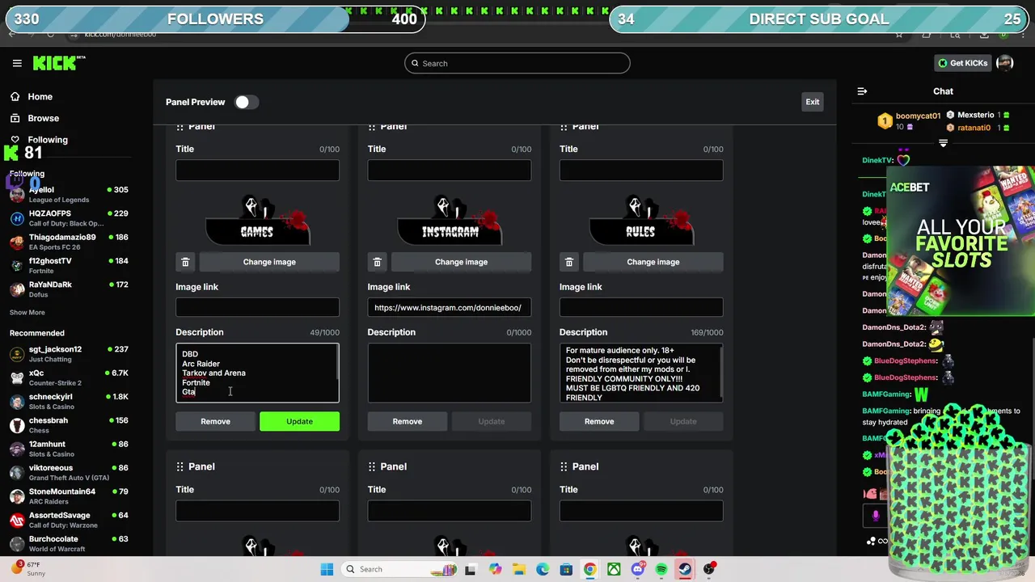Click the Kick search field

pyautogui.click(x=517, y=63)
